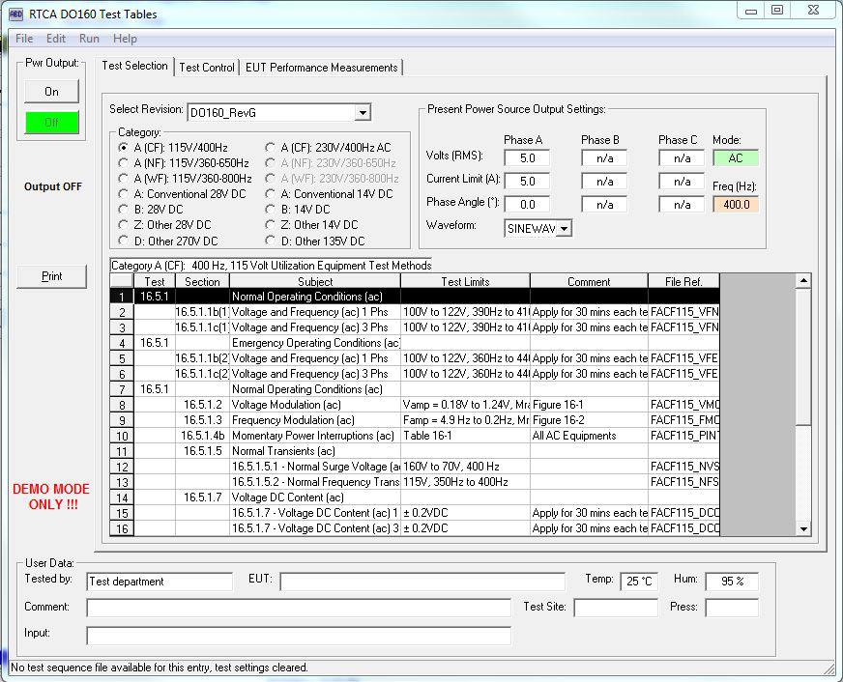This screenshot has width=843, height=682.
Task: Open the Run menu
Action: (89, 39)
